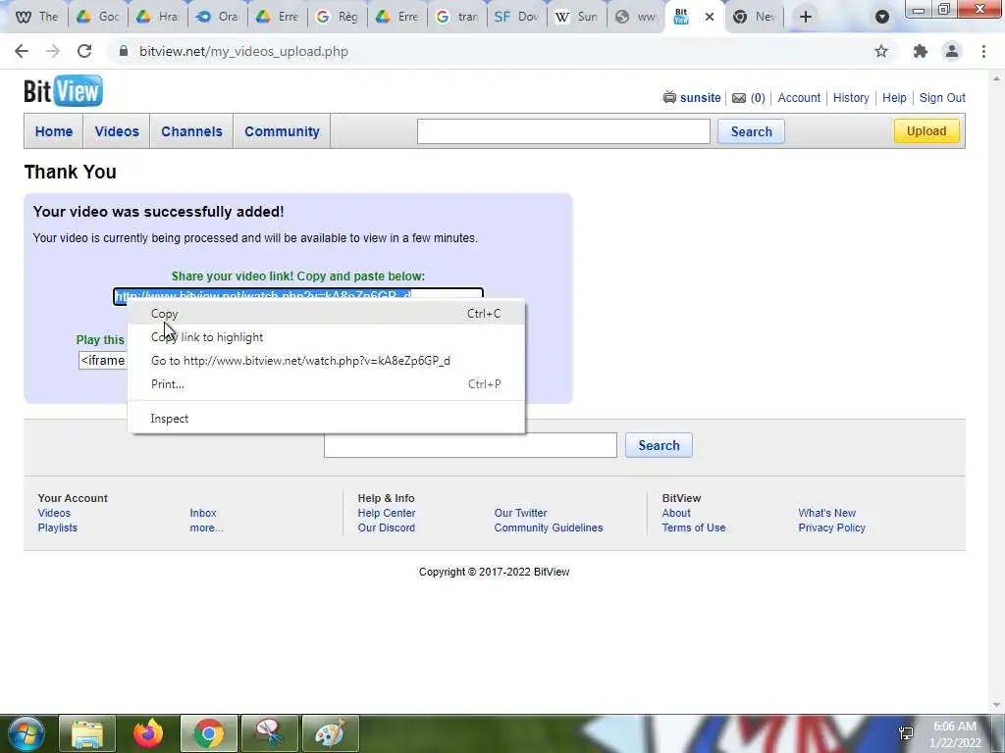Switch to the 'Sun' Wikipedia tab

(x=577, y=17)
